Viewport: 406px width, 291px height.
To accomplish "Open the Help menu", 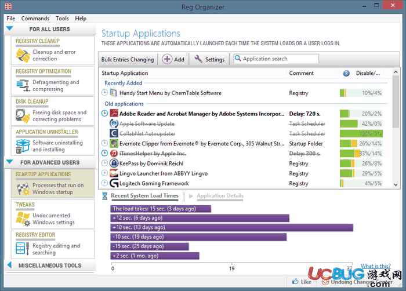I will pyautogui.click(x=81, y=19).
